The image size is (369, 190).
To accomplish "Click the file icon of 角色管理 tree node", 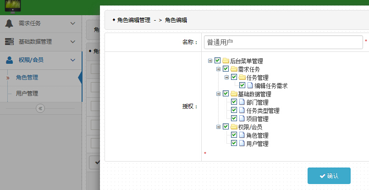I will (242, 135).
